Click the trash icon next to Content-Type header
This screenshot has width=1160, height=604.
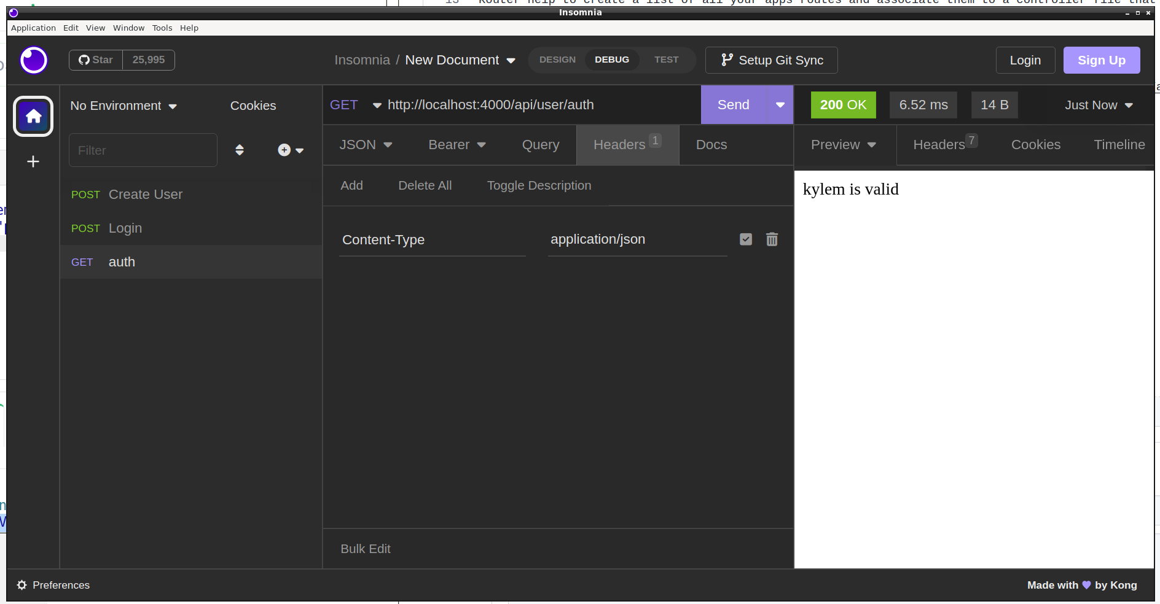tap(772, 239)
